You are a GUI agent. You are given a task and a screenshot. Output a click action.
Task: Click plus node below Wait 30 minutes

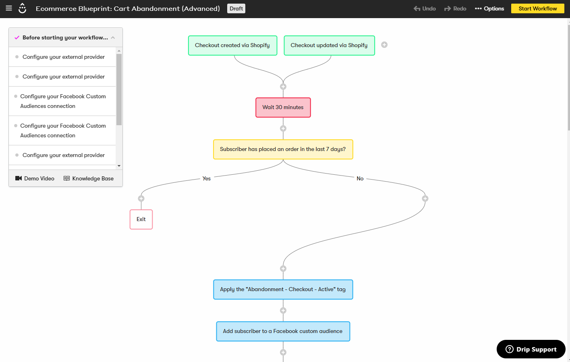coord(283,128)
